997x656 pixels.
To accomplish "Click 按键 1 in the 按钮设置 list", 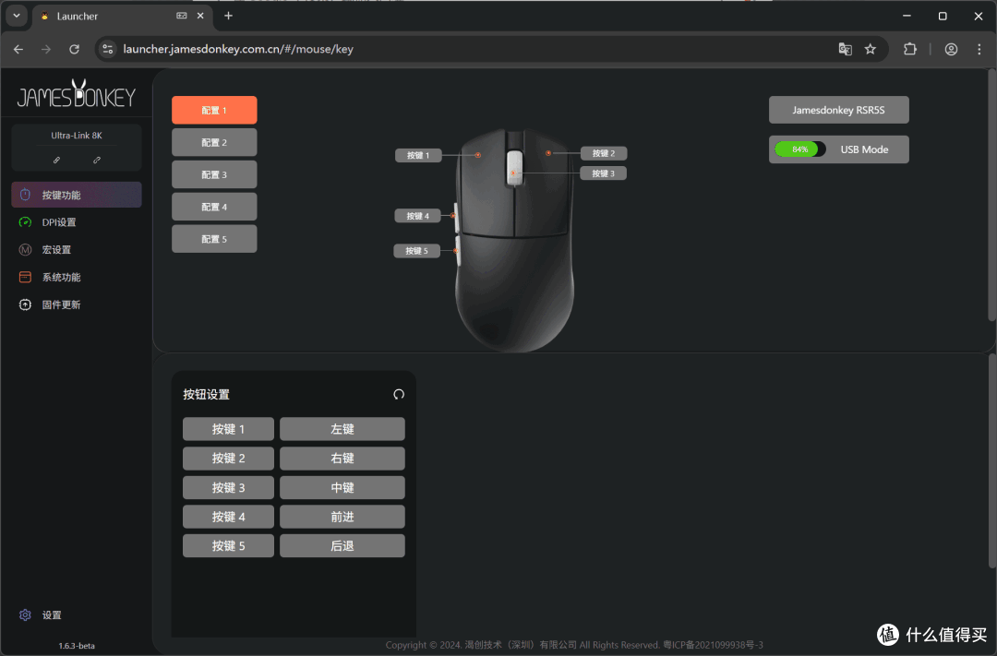I will tap(228, 429).
